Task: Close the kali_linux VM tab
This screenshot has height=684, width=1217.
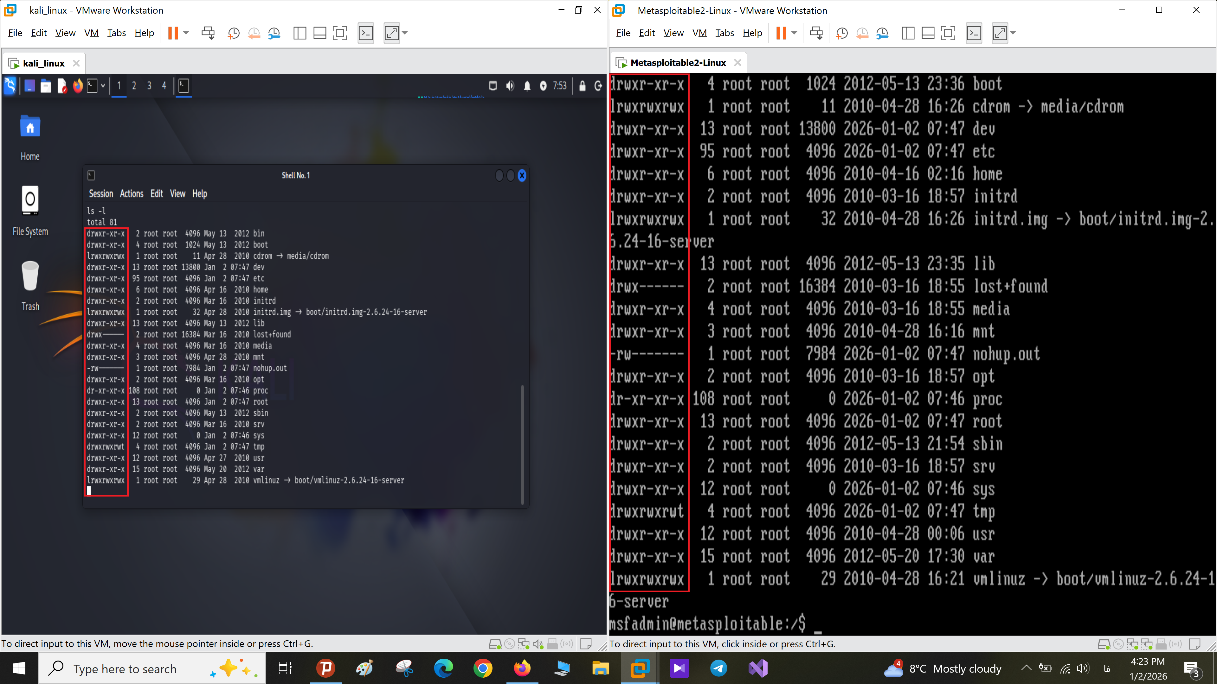Action: 76,63
